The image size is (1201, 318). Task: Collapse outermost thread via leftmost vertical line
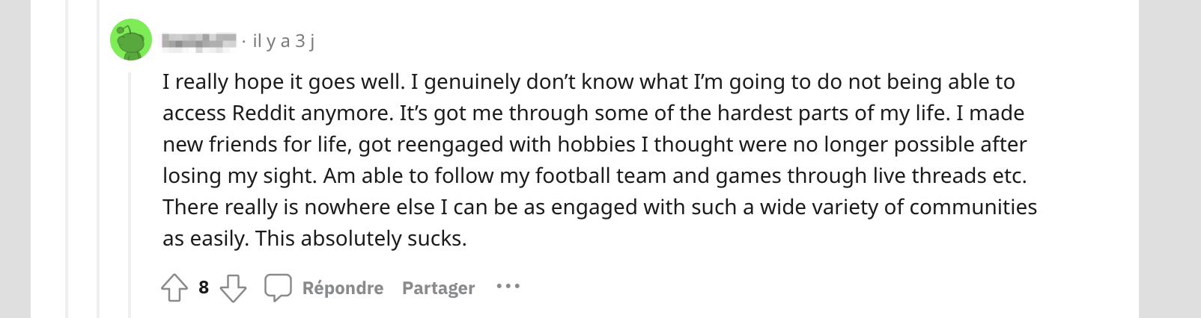(x=67, y=159)
